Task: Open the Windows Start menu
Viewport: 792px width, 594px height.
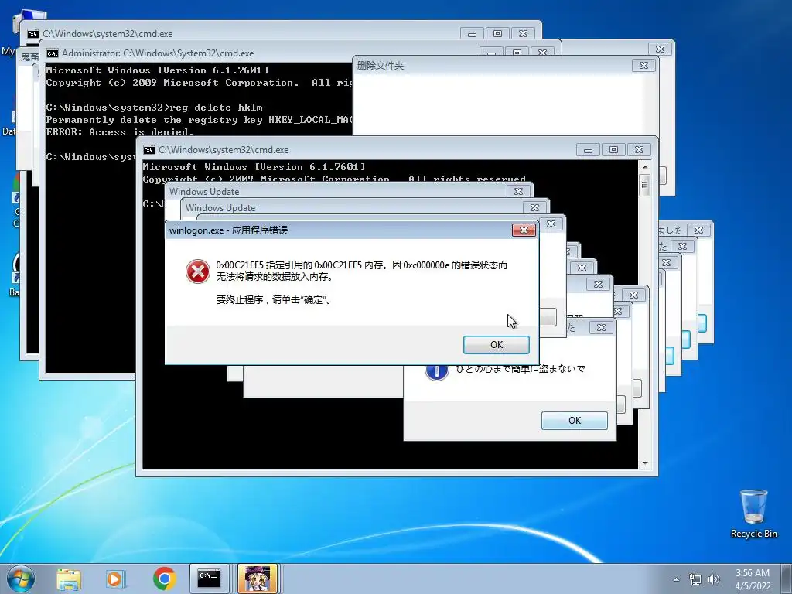Action: tap(20, 579)
